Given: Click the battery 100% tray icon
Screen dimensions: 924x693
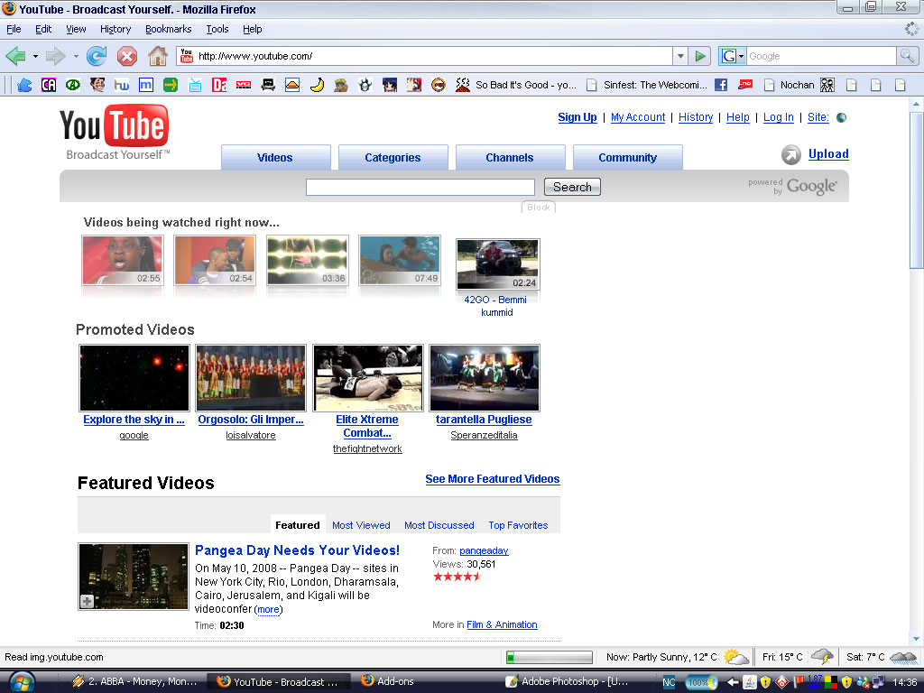Looking at the screenshot, I should [x=700, y=682].
